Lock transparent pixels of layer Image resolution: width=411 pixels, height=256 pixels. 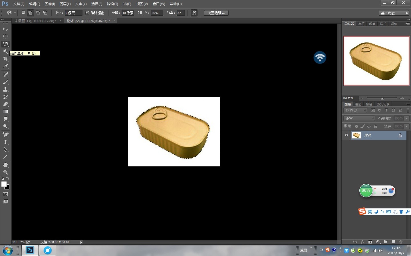point(356,126)
